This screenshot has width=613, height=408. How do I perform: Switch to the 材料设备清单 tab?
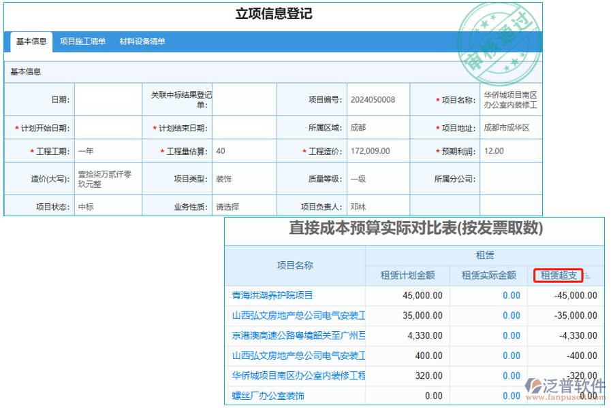pos(143,41)
